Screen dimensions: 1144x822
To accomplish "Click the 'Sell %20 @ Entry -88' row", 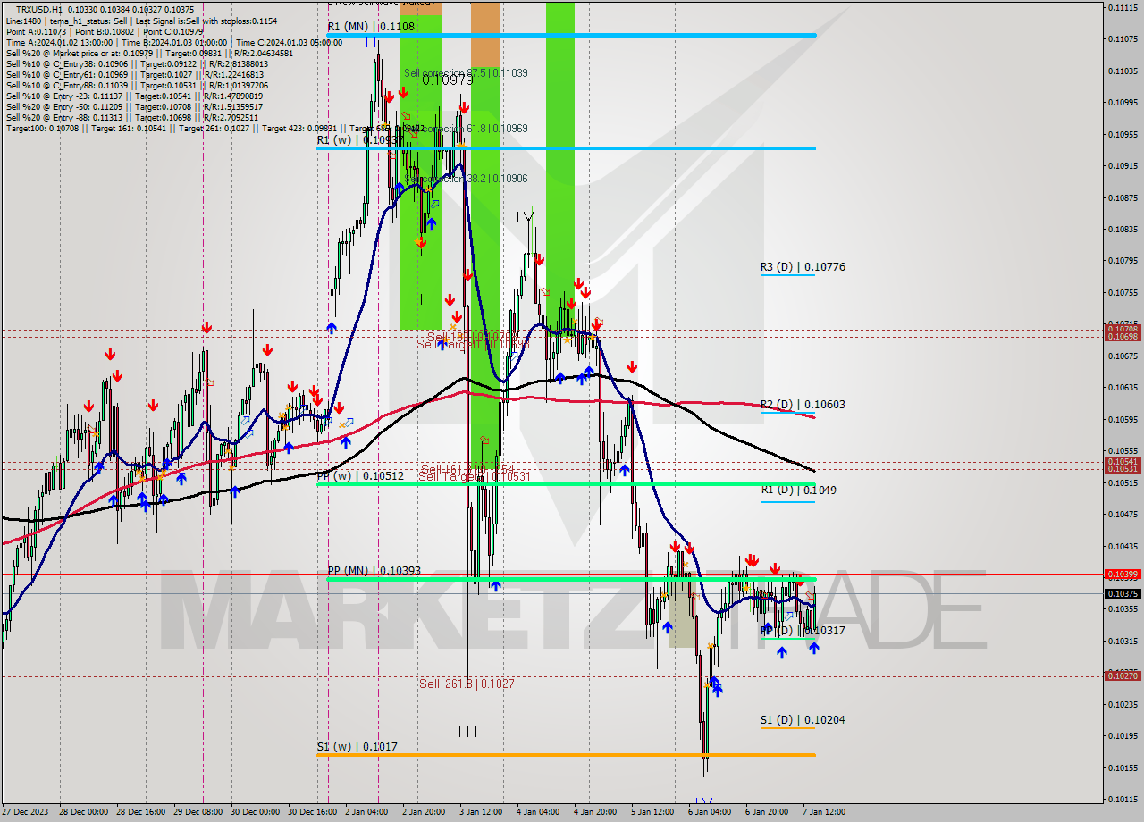I will [131, 117].
